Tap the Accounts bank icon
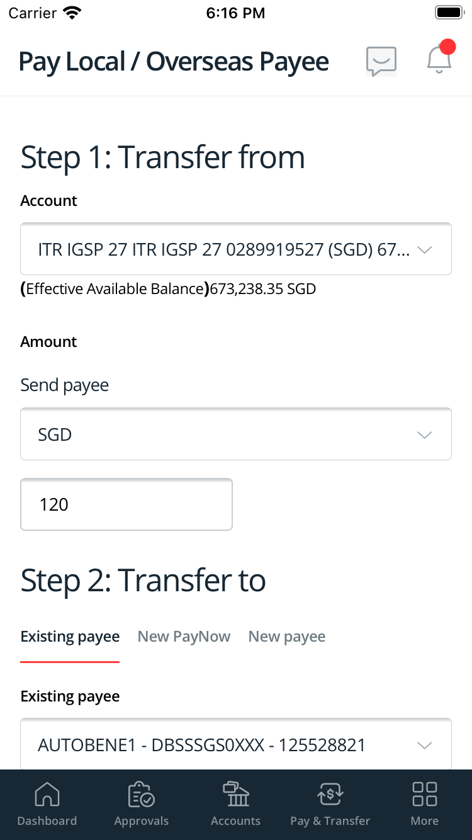Screen dimensions: 472x840 pos(235,795)
